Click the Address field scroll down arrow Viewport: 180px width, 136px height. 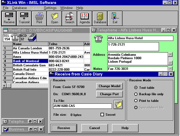tap(170, 63)
